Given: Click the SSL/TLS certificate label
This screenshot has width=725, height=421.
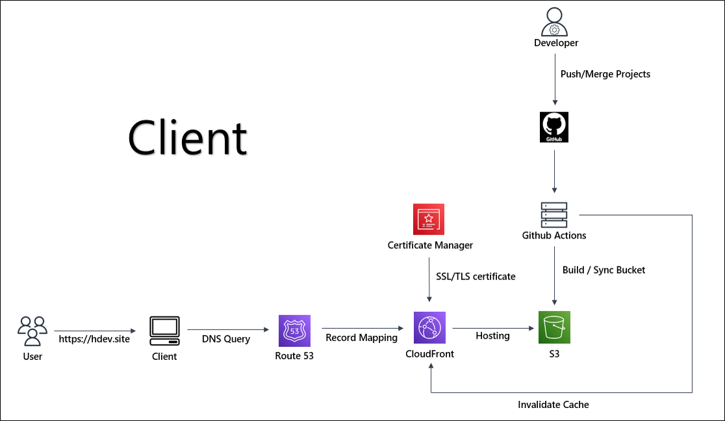Looking at the screenshot, I should 475,277.
